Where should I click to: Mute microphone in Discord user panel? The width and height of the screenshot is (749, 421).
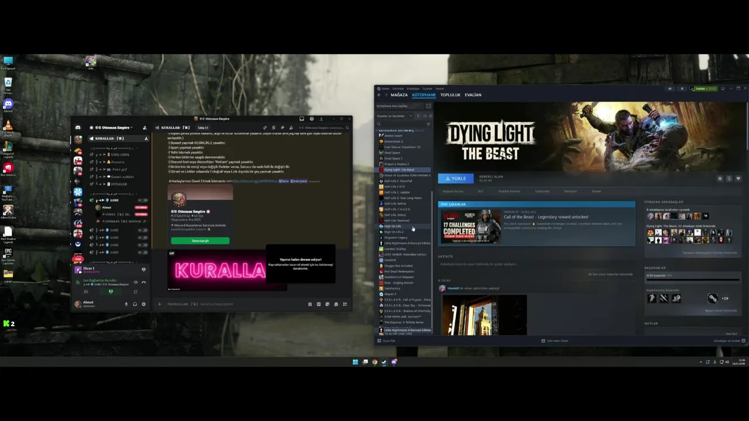pyautogui.click(x=126, y=304)
